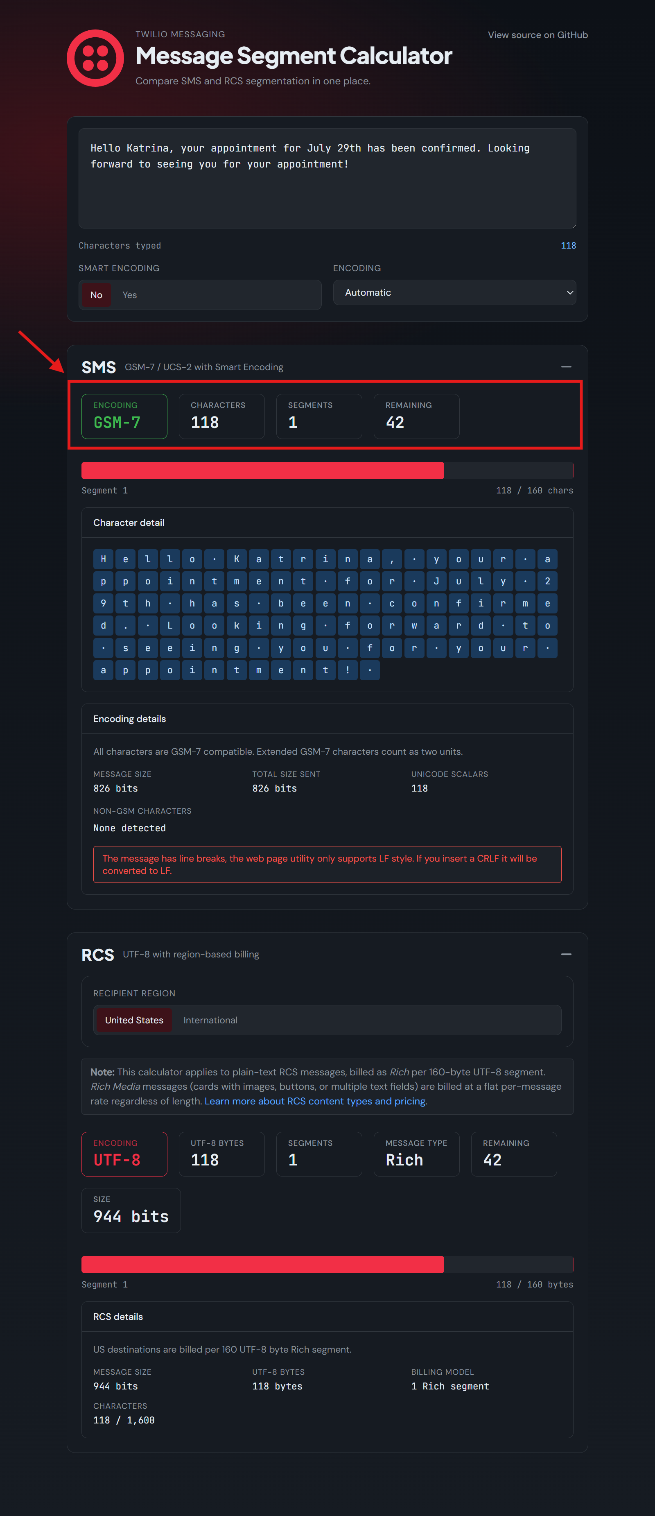
Task: Click the SMS GSM-7 encoding card
Action: point(124,416)
